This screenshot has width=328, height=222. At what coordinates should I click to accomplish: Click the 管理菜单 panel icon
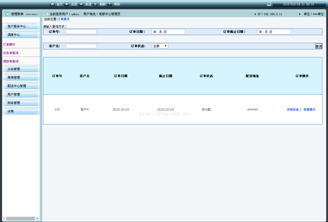pyautogui.click(x=7, y=14)
